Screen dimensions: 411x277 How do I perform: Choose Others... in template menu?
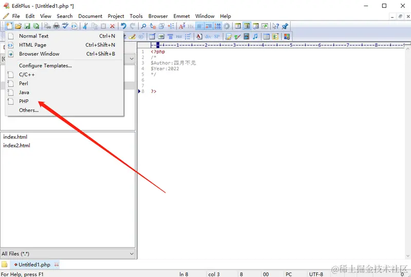click(x=65, y=110)
